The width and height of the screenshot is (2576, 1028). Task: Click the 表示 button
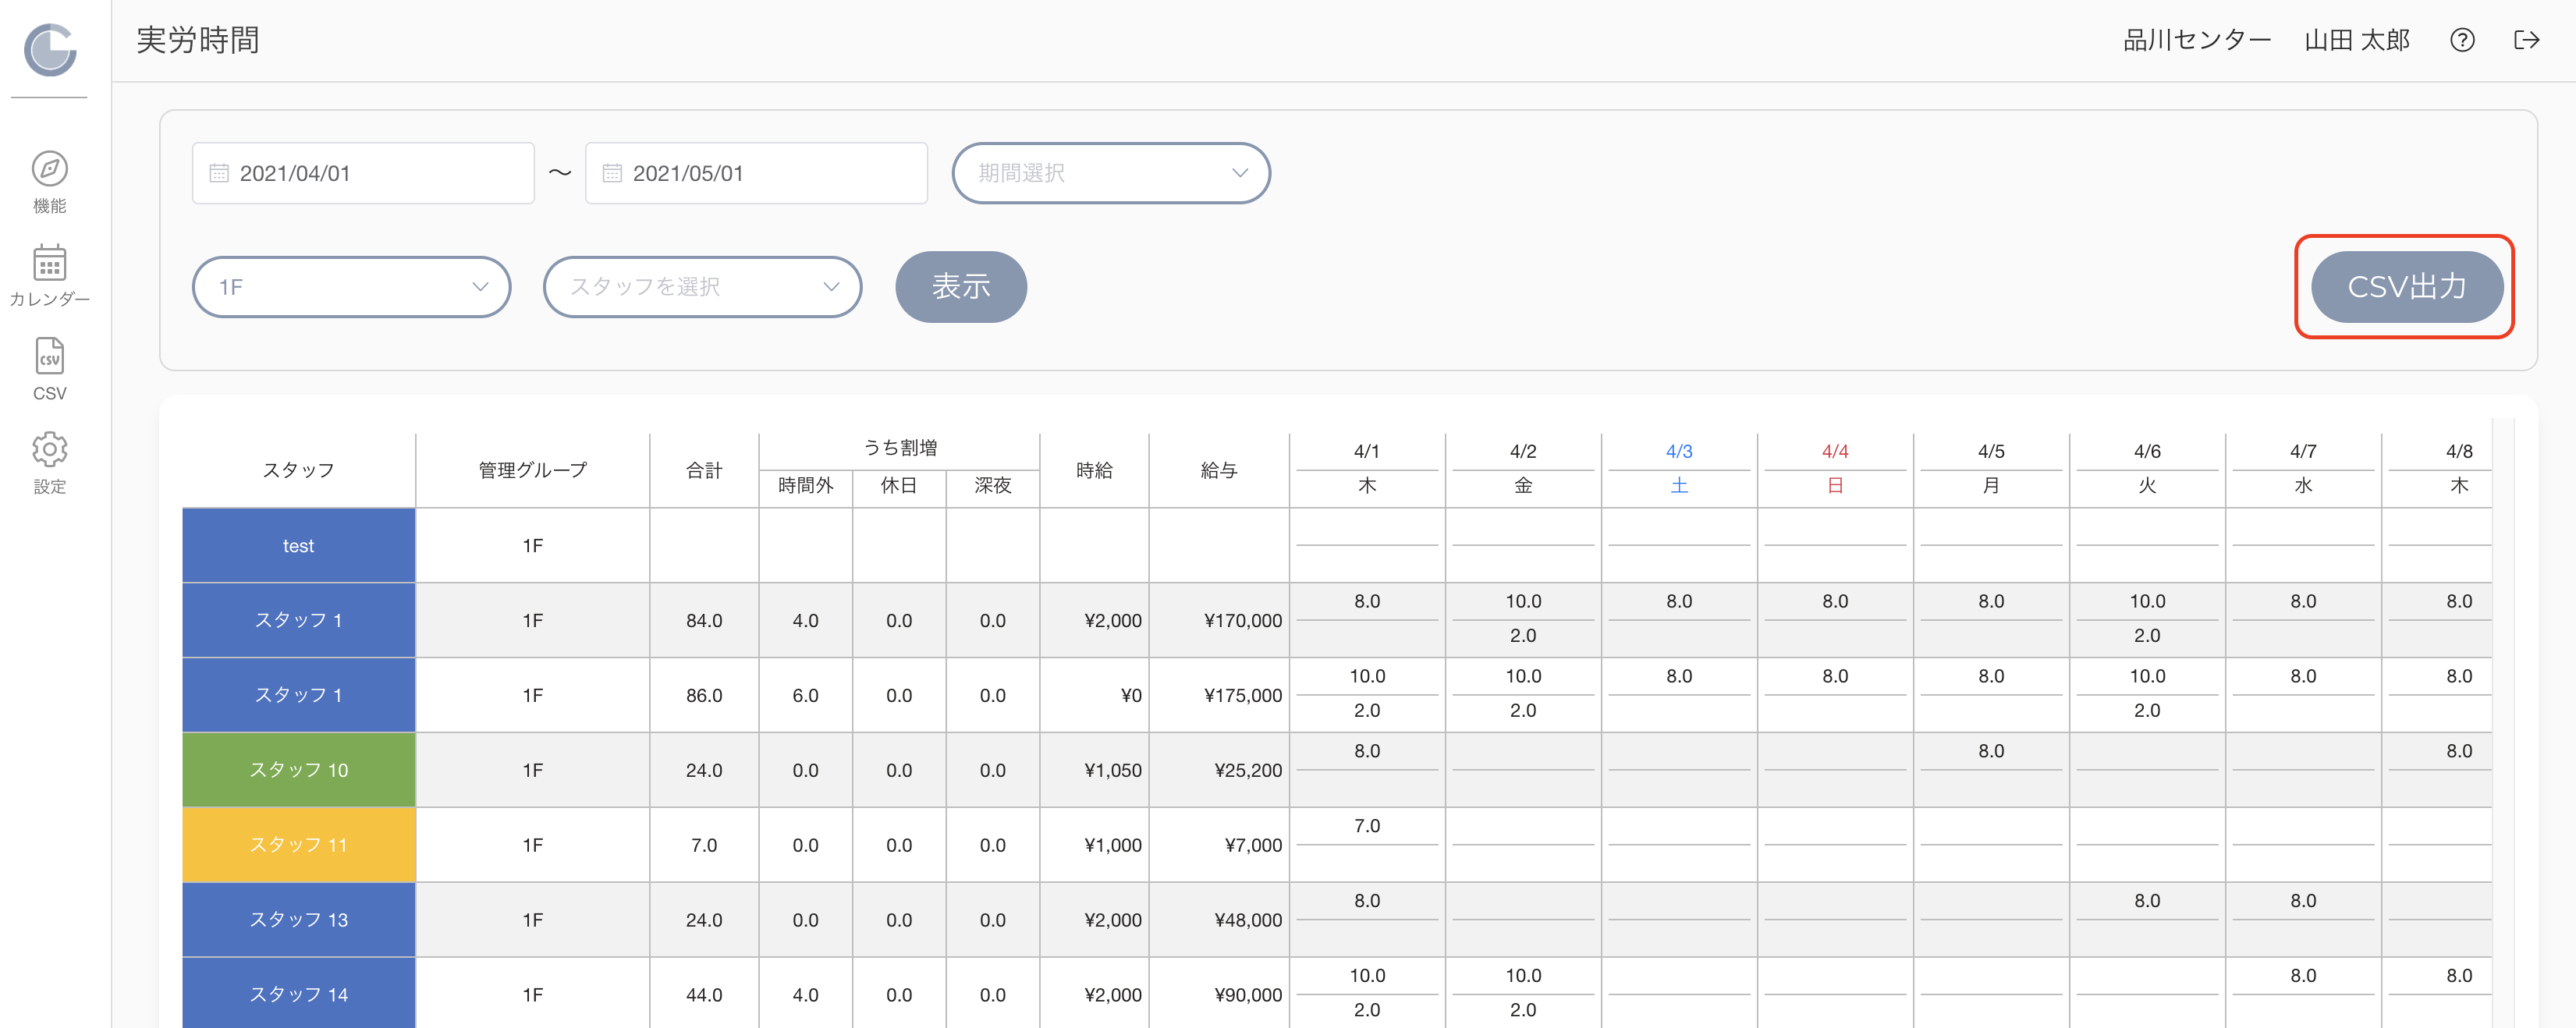coord(961,287)
